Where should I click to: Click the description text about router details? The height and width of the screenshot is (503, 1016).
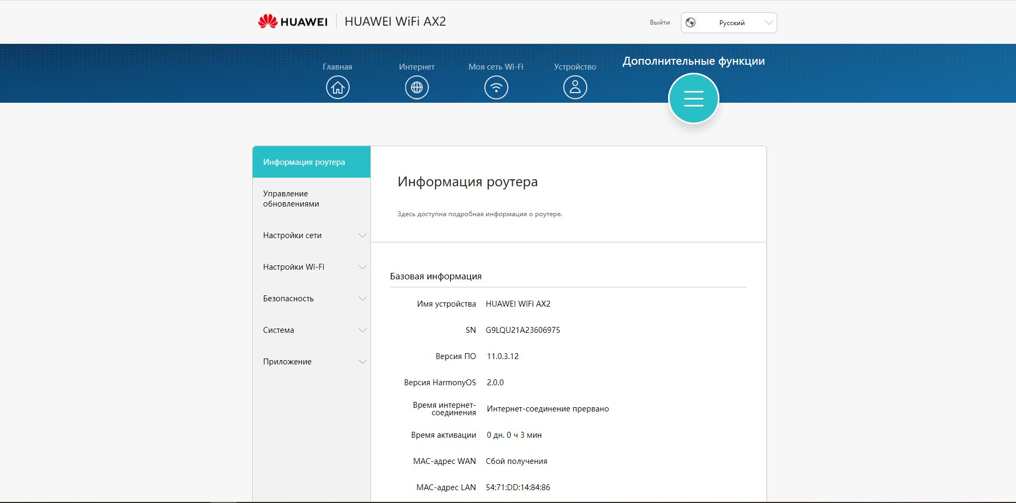pos(480,214)
